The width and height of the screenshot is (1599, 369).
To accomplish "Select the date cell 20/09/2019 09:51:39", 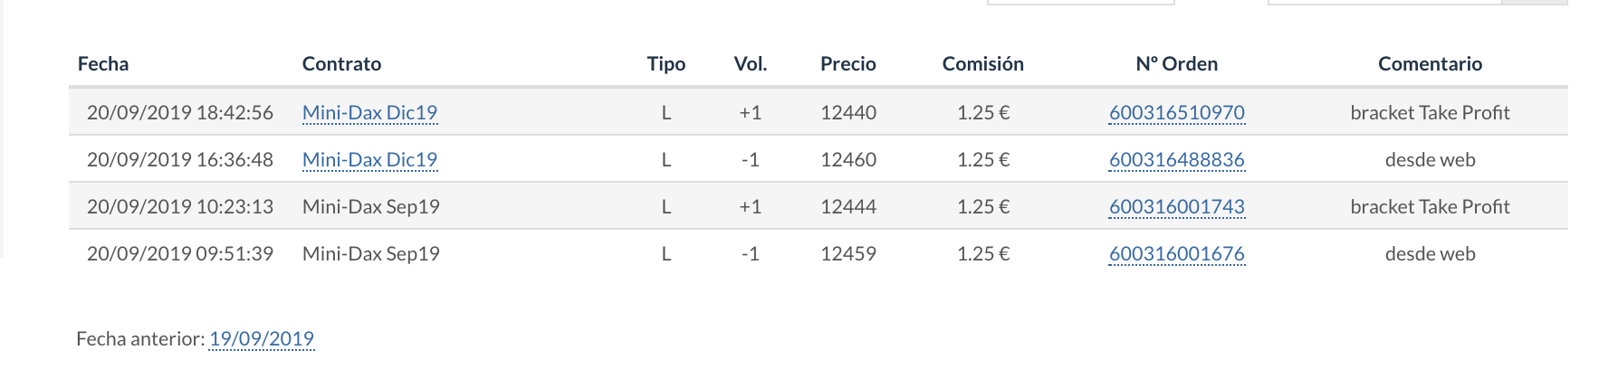I will pos(180,254).
